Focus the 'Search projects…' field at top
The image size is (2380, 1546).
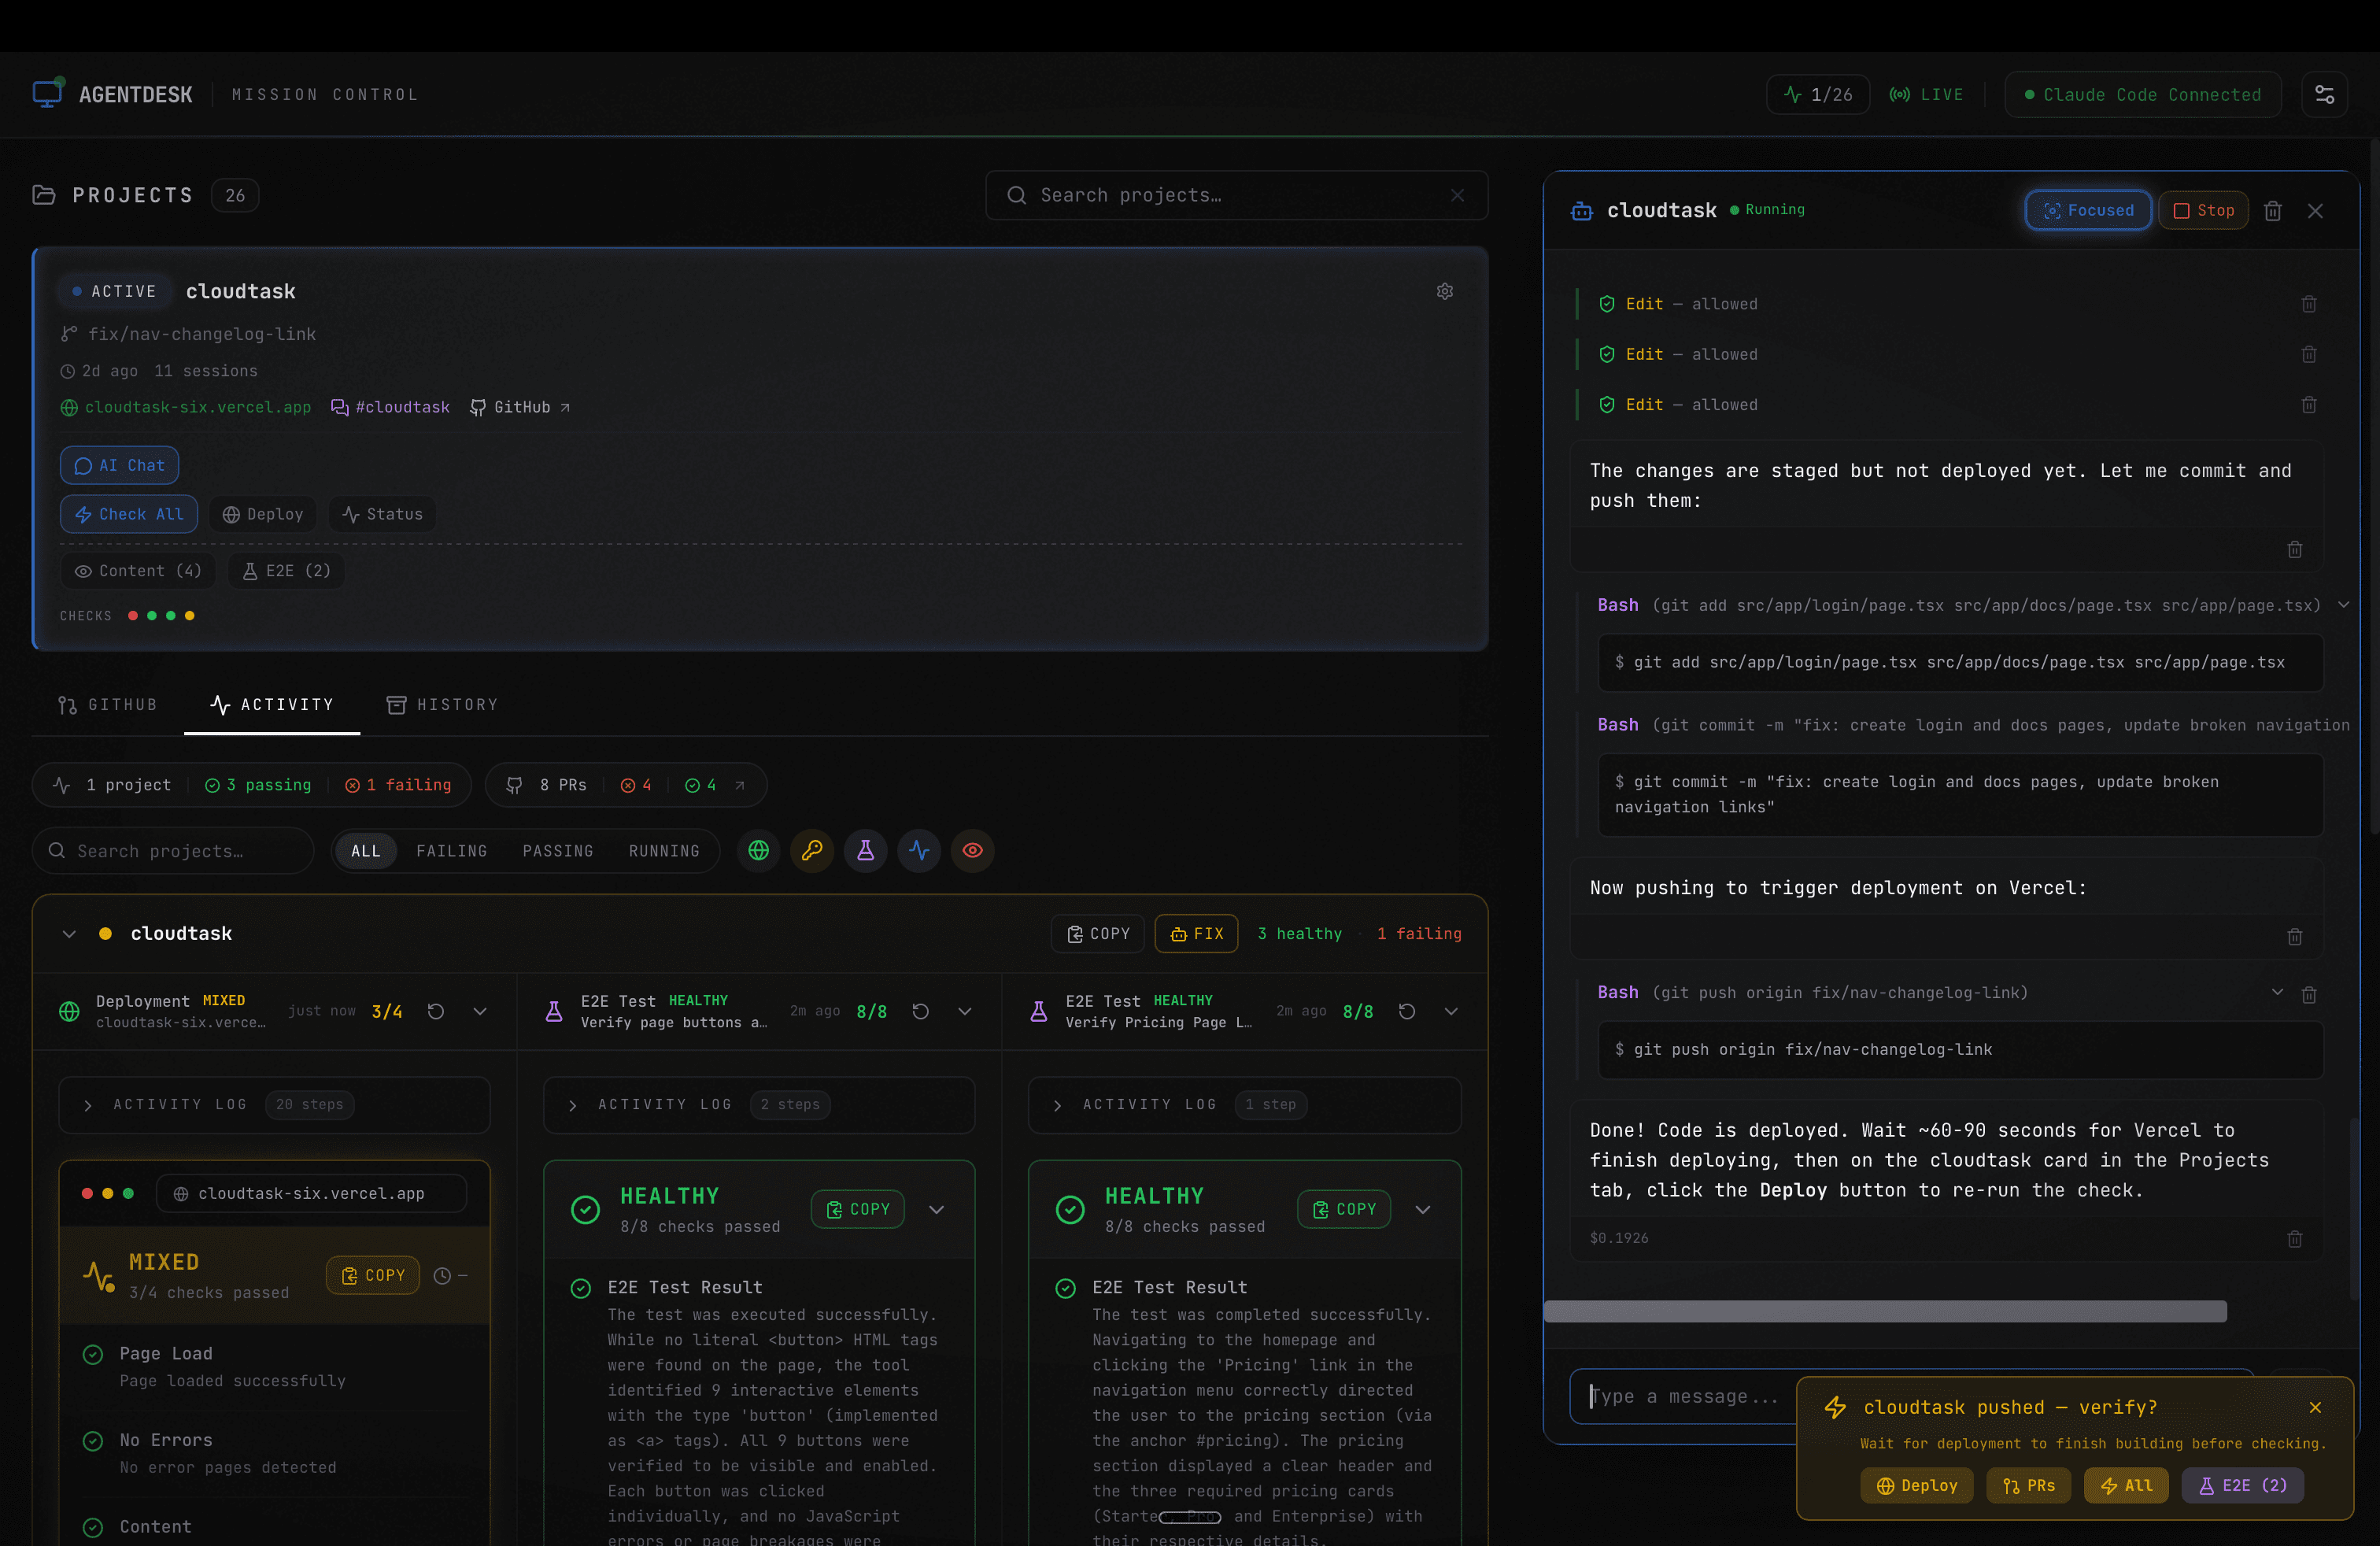(x=1236, y=195)
